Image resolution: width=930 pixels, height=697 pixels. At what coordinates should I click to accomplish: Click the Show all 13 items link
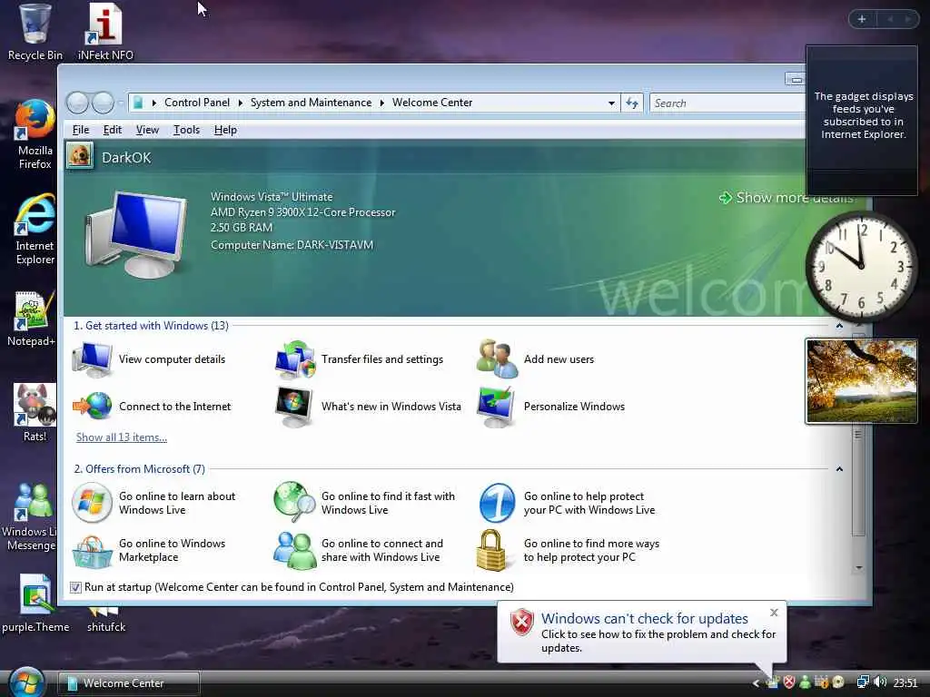[122, 437]
